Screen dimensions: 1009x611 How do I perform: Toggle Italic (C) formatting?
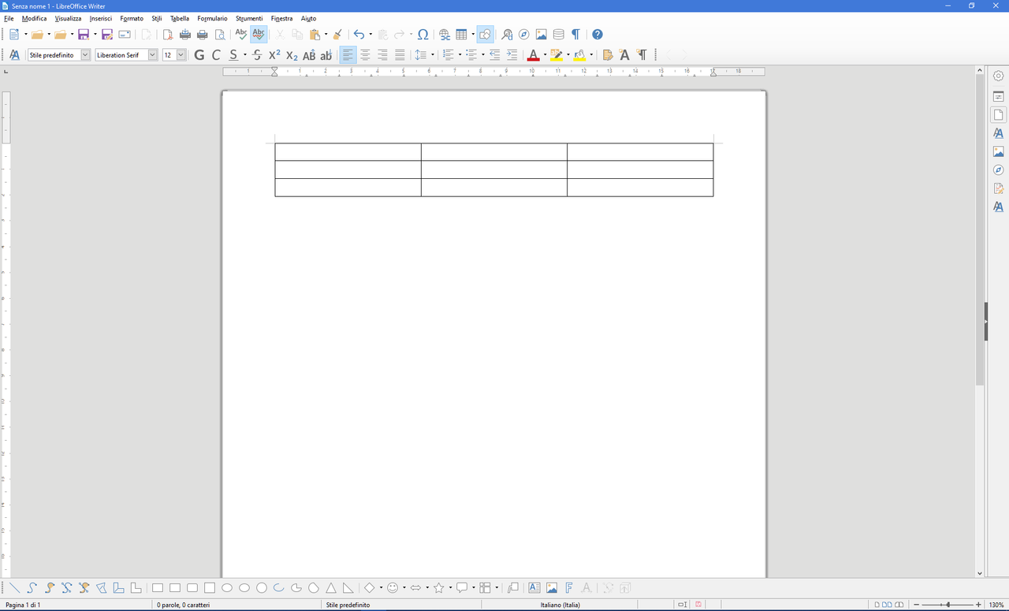216,55
